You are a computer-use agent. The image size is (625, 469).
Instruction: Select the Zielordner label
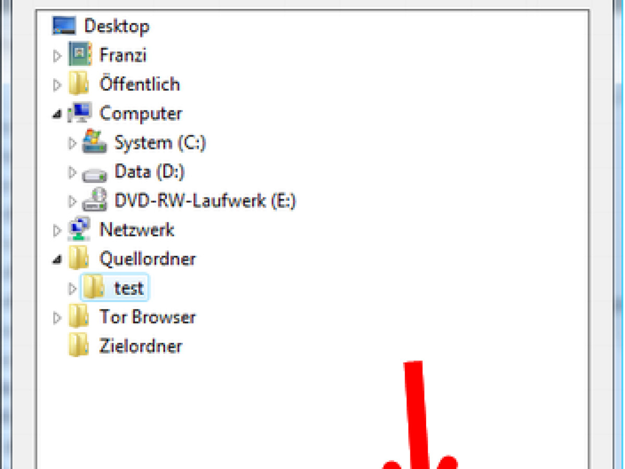[141, 346]
